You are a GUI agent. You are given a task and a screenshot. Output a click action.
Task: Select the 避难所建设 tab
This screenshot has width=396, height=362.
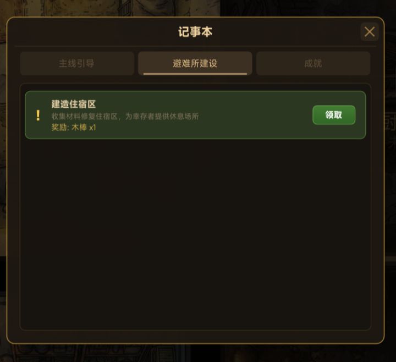coord(195,63)
